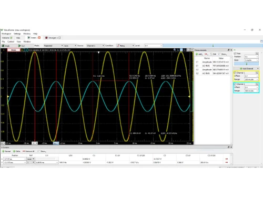Viewport: 263px width, 197px height.
Task: Click Edit in the Measurements panel
Action: click(213, 54)
